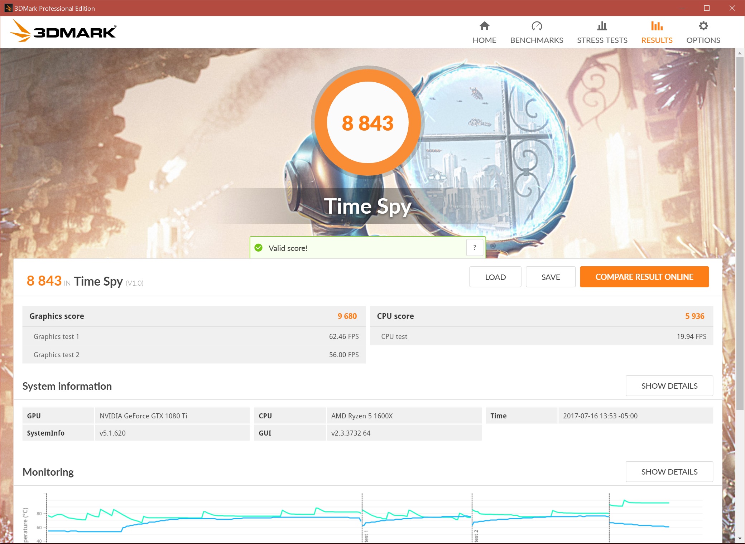This screenshot has width=745, height=544.
Task: Click the Home house icon
Action: [484, 26]
